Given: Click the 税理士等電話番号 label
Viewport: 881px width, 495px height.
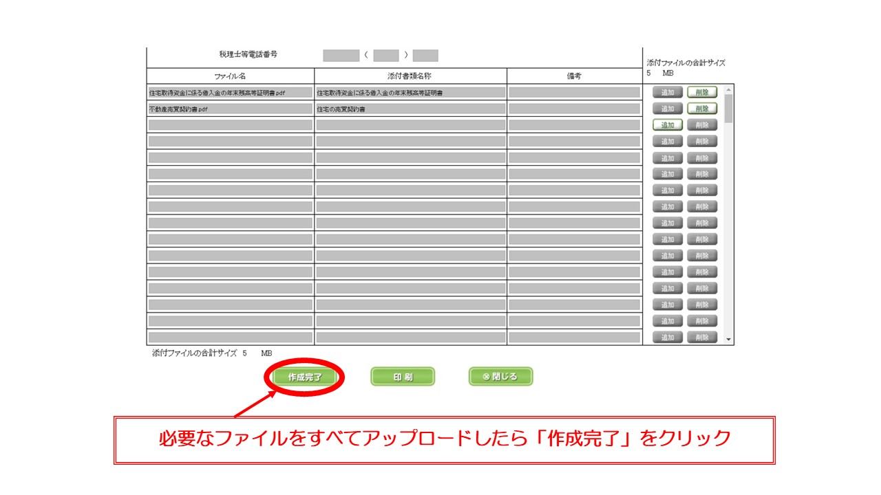Looking at the screenshot, I should 248,54.
